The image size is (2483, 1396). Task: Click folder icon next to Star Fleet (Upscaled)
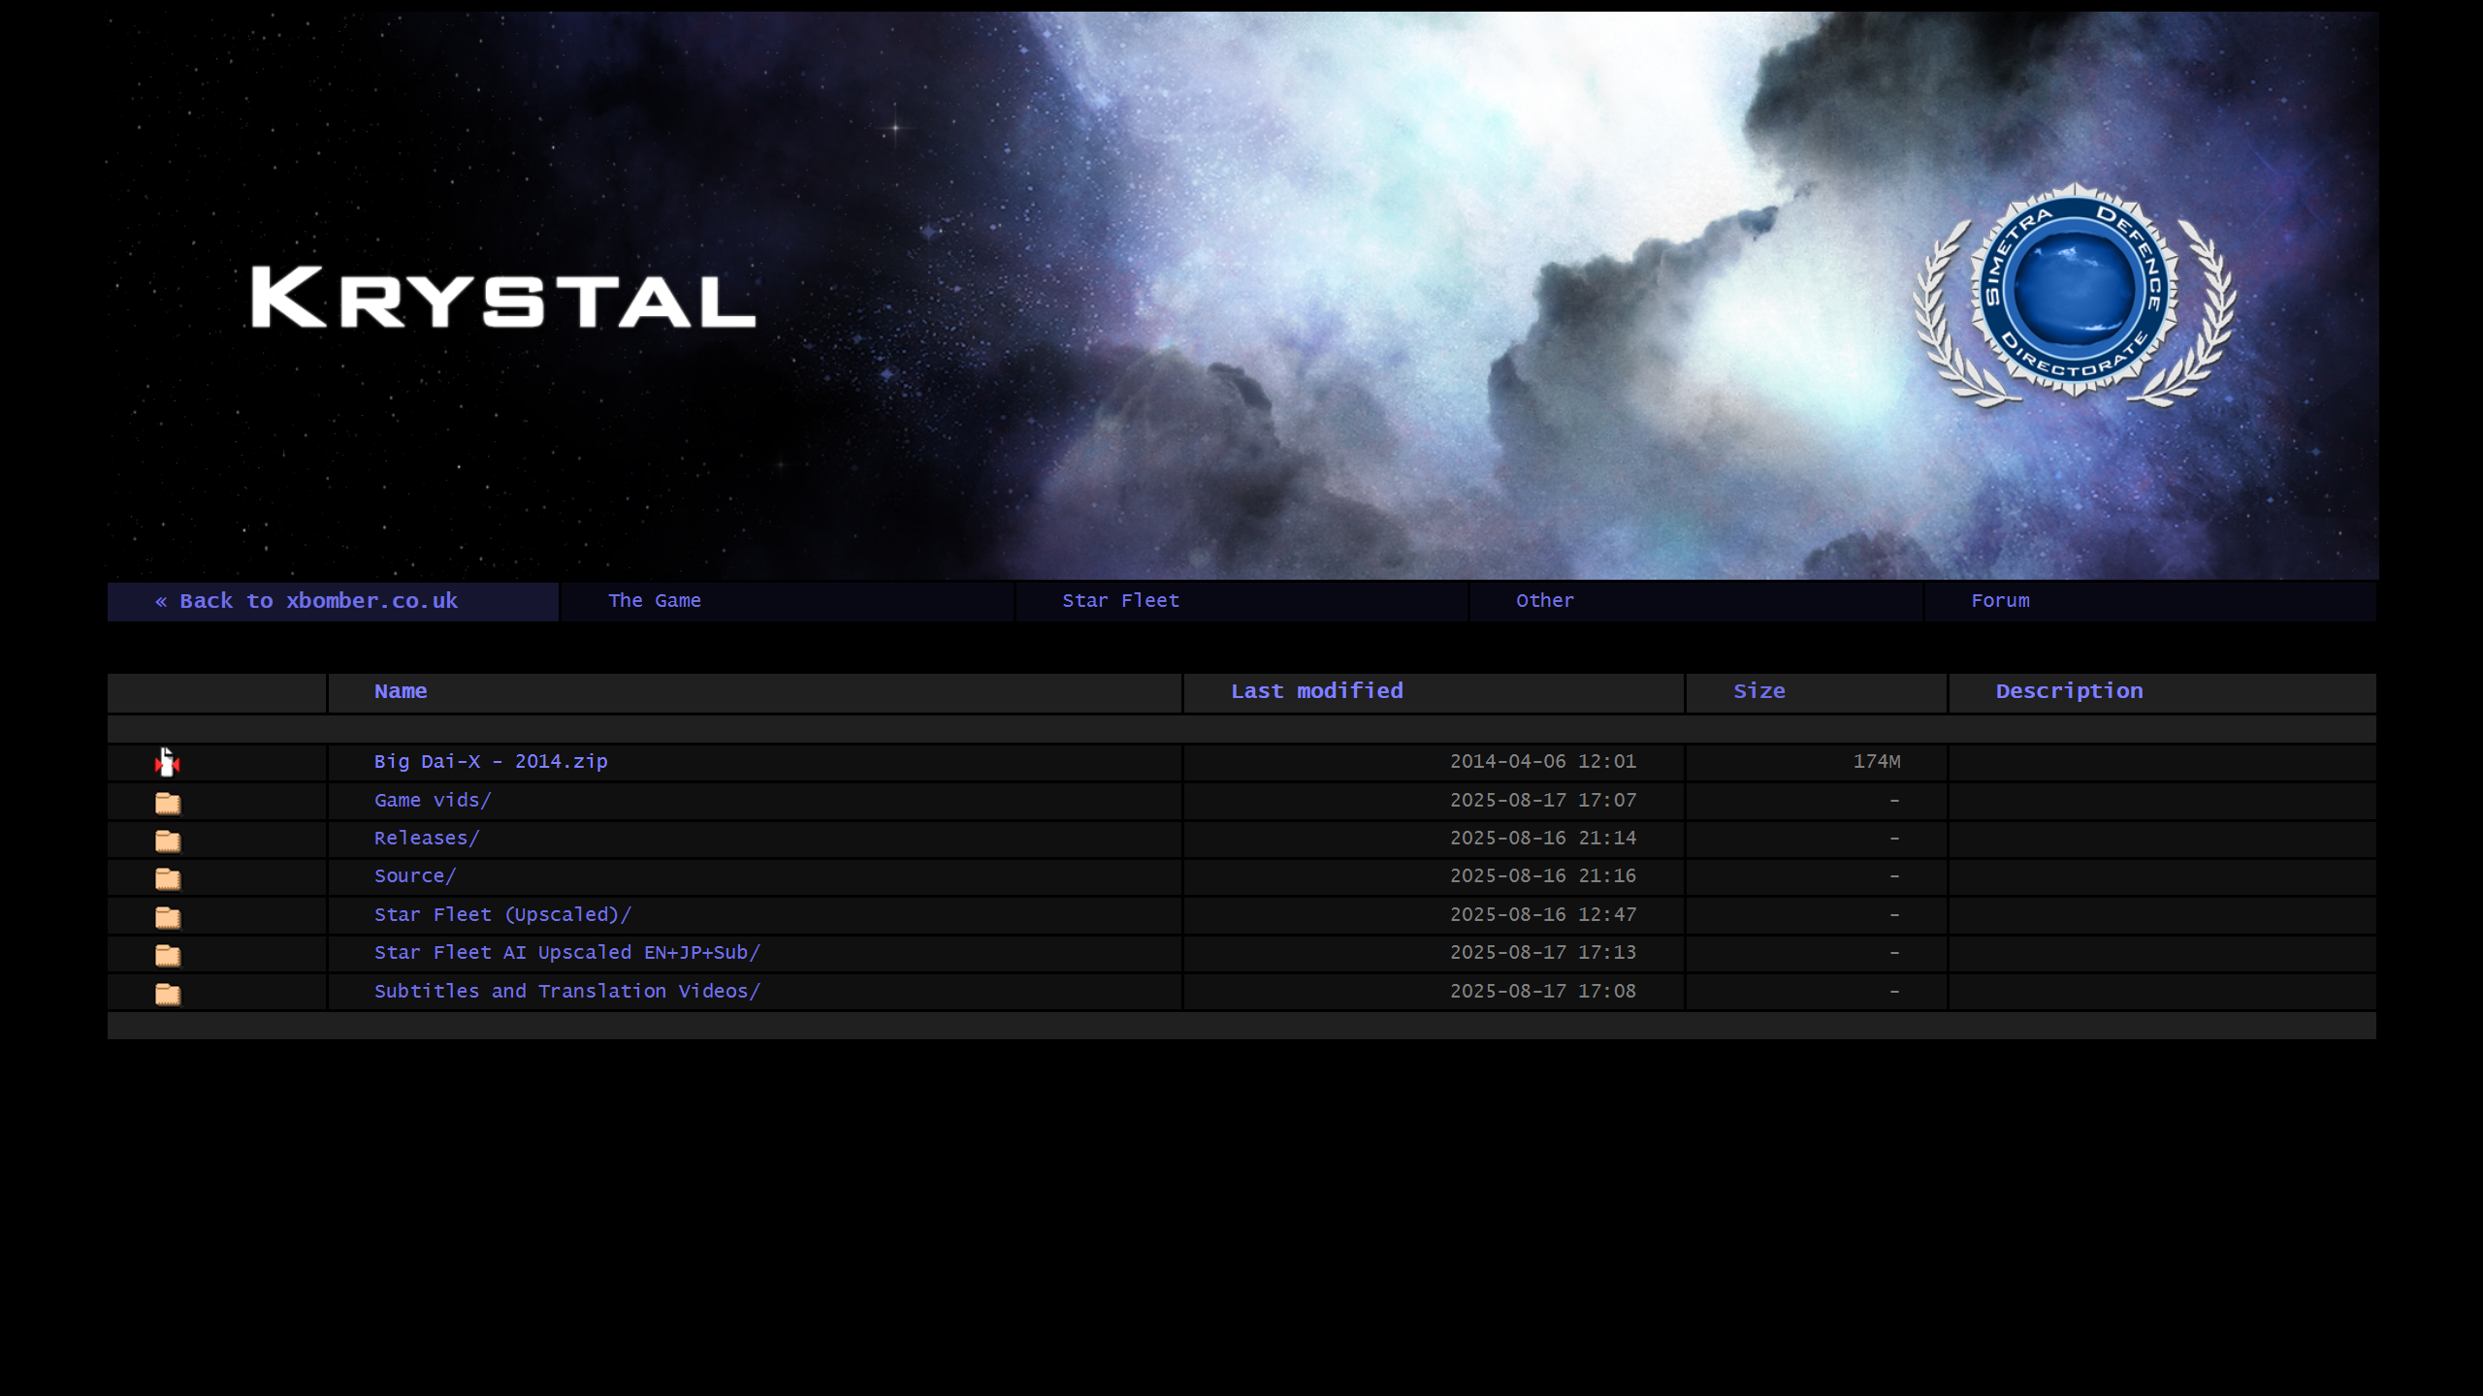(168, 917)
